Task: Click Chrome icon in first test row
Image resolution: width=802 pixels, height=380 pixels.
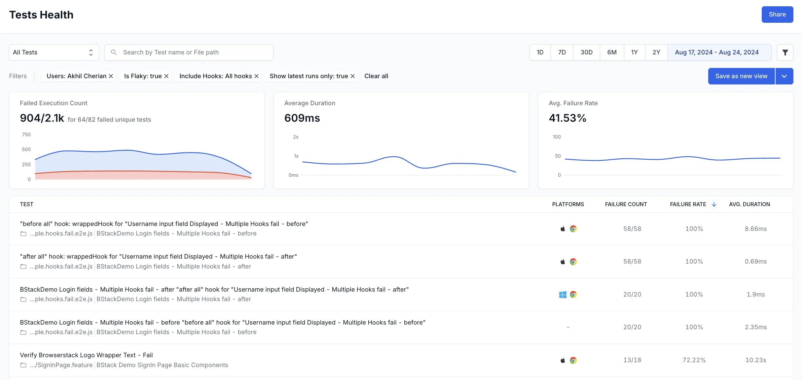Action: tap(573, 229)
